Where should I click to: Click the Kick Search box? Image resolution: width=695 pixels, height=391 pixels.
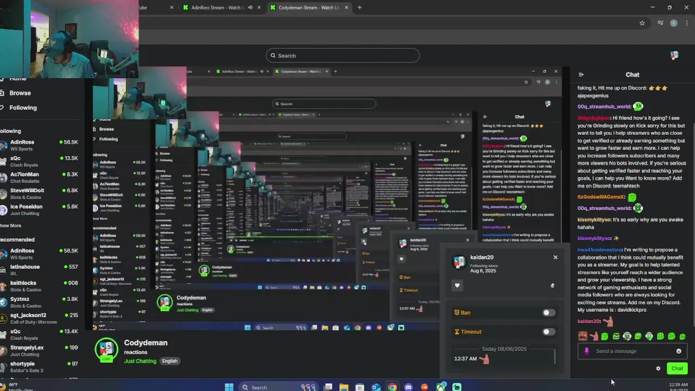(343, 55)
